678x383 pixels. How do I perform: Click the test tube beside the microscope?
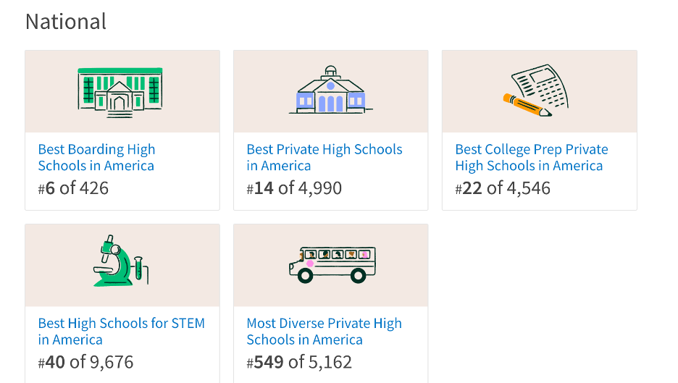[x=138, y=268]
